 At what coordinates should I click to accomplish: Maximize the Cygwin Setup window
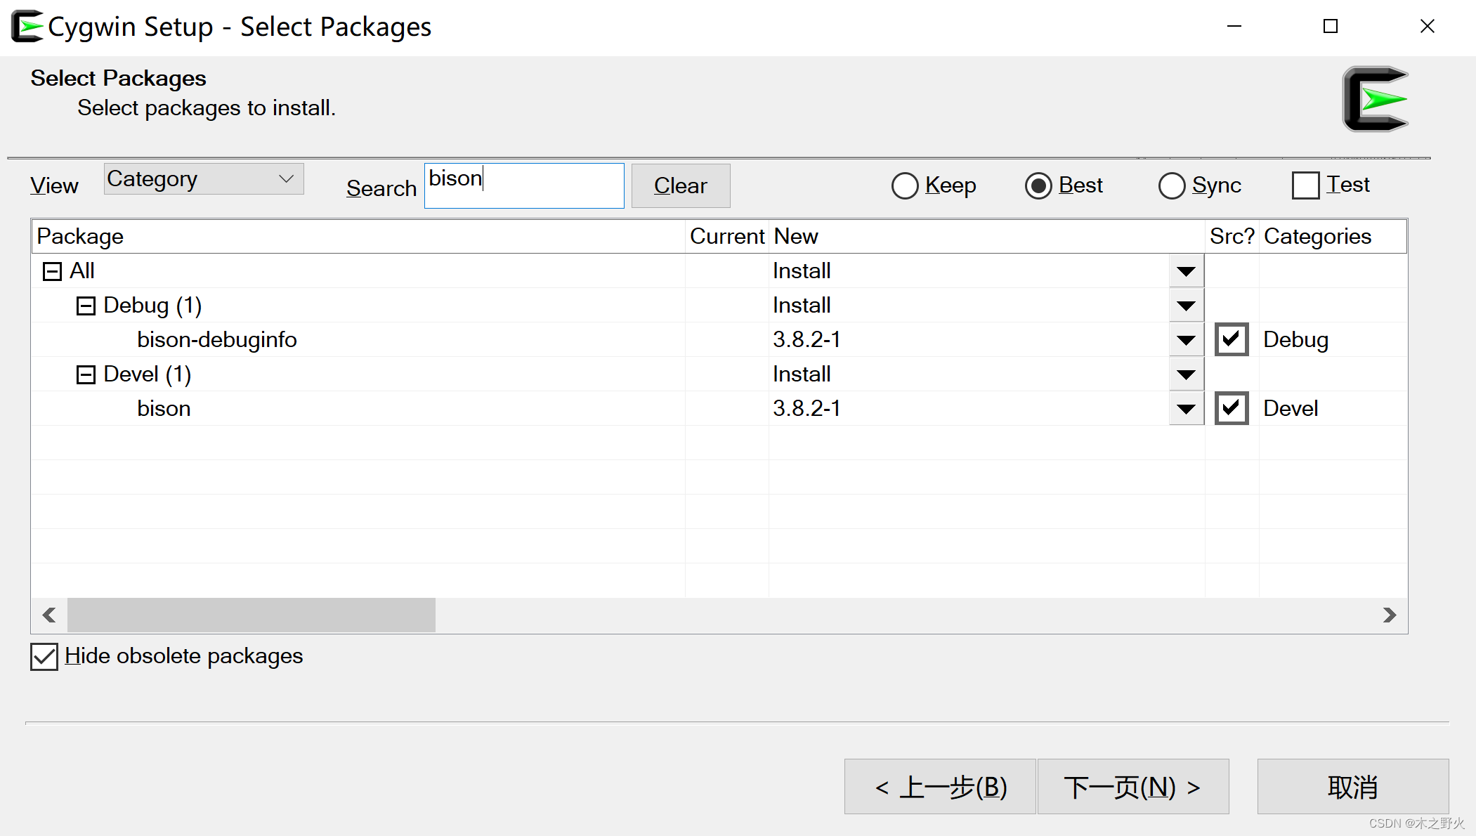coord(1331,27)
